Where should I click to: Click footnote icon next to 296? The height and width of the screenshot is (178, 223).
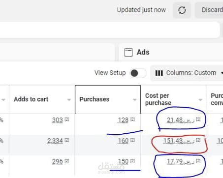pyautogui.click(x=67, y=161)
